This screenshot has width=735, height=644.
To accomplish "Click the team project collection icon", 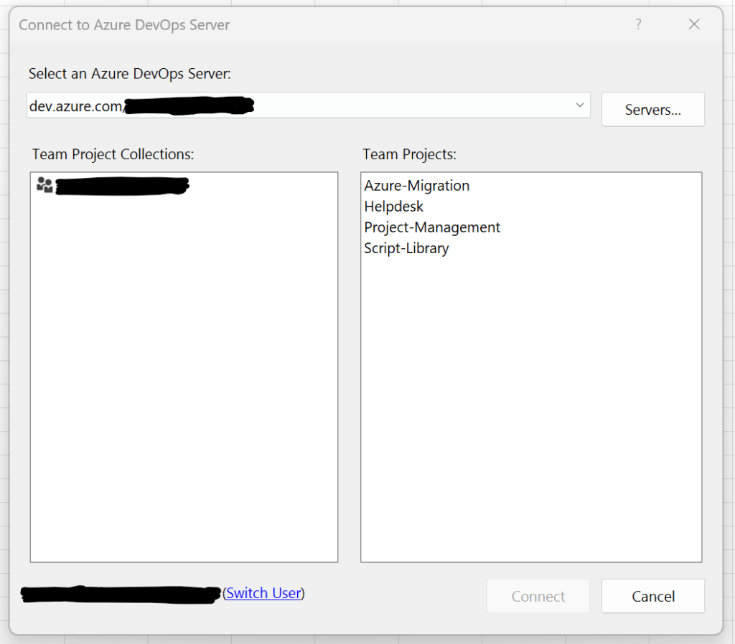I will (45, 185).
